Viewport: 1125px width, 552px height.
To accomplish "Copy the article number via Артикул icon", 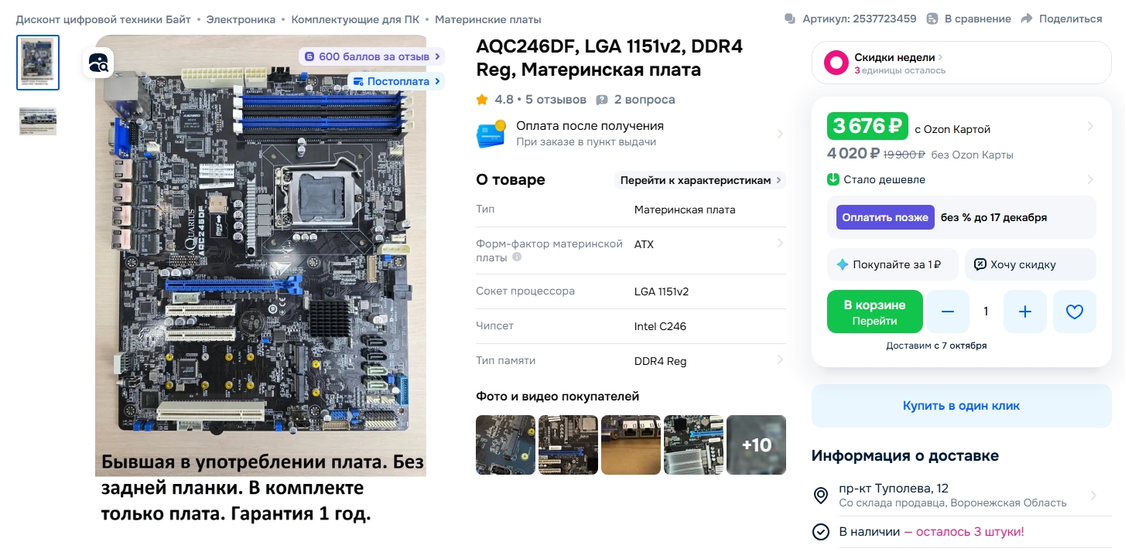I will coord(789,19).
